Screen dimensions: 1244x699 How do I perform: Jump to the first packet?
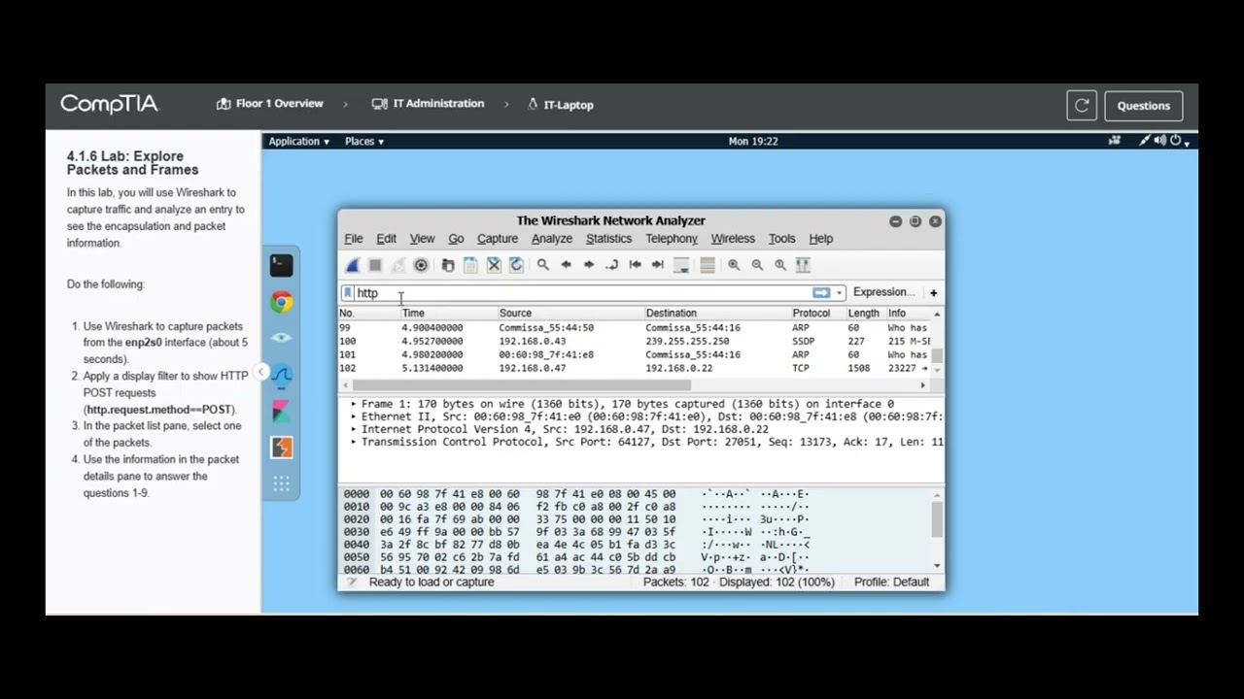point(635,265)
